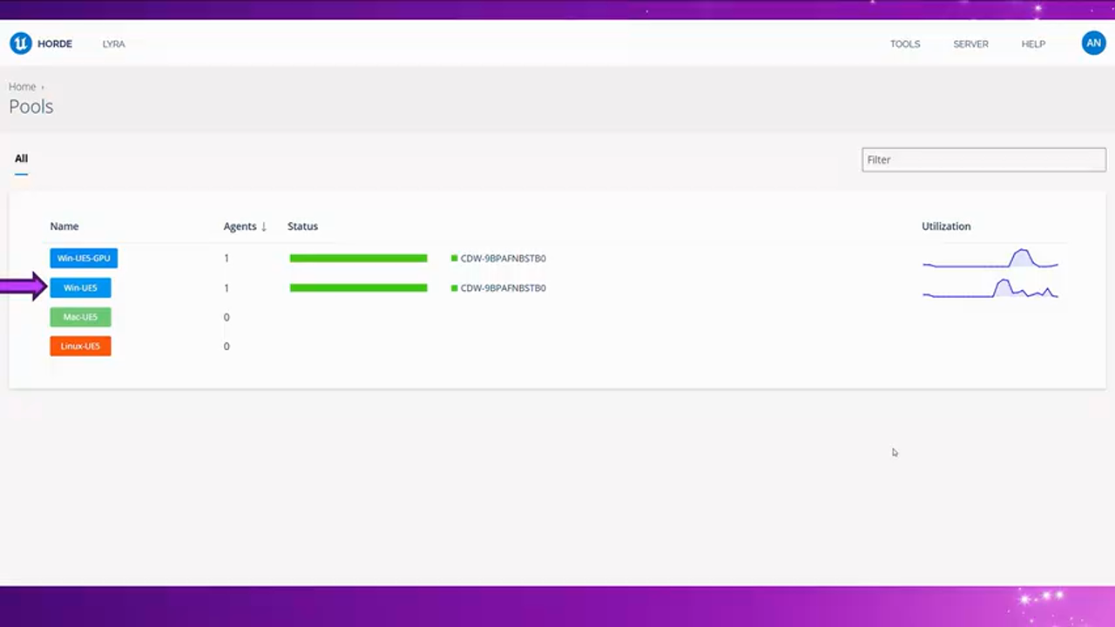Screen dimensions: 1115x627
Task: Expand the SERVER menu
Action: point(970,44)
